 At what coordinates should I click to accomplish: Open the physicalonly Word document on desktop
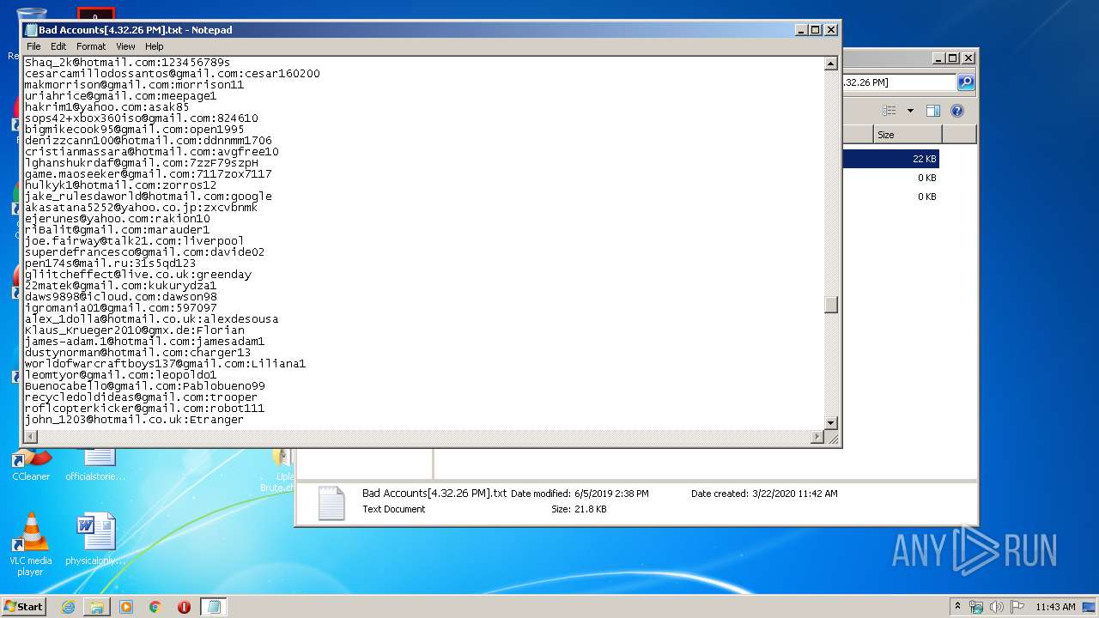click(x=95, y=539)
